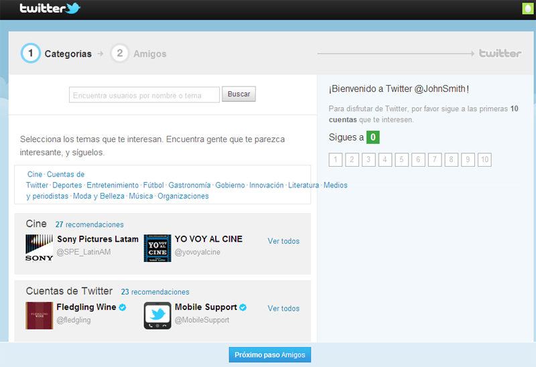
Task: Open the Entretenimiento category link
Action: (x=113, y=186)
